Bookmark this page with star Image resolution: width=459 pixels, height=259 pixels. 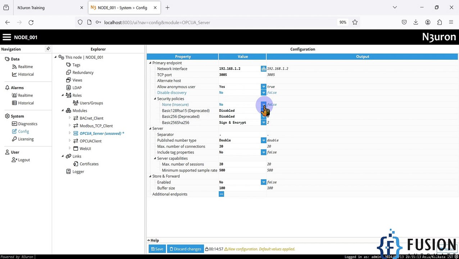[355, 22]
